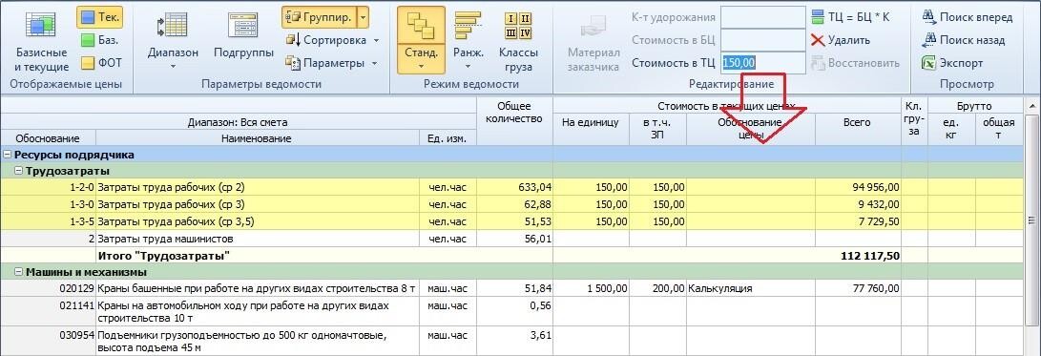
Task: Click the 1 500,00 unit price cell
Action: (591, 289)
